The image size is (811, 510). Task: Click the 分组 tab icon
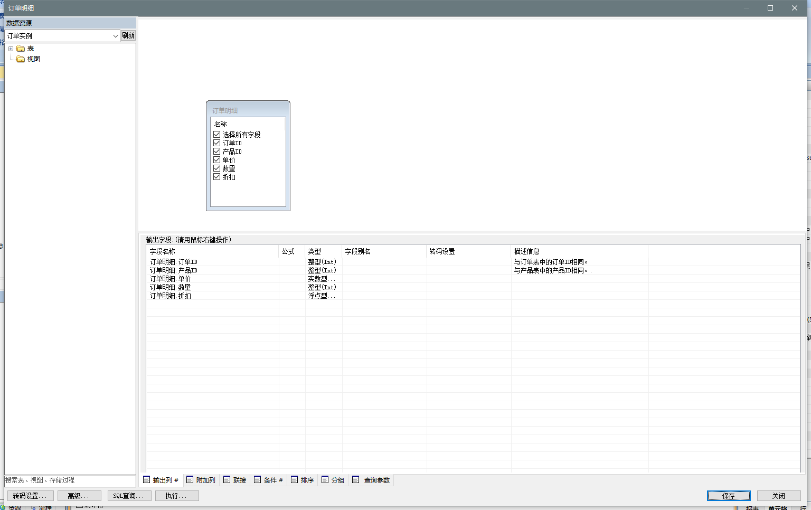coord(325,480)
